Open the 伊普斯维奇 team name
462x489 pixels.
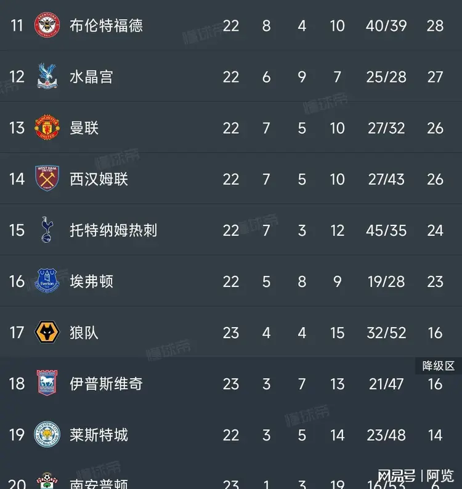[x=106, y=384]
